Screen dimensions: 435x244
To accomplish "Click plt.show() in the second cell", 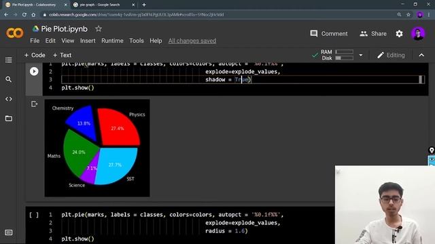I will 77,239.
